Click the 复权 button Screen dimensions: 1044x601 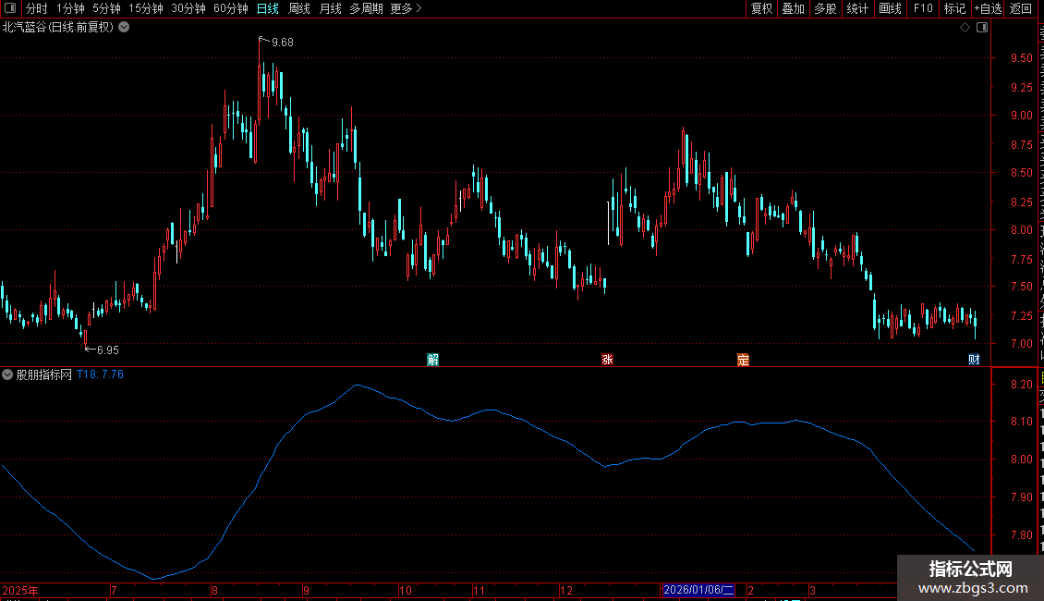tap(761, 8)
